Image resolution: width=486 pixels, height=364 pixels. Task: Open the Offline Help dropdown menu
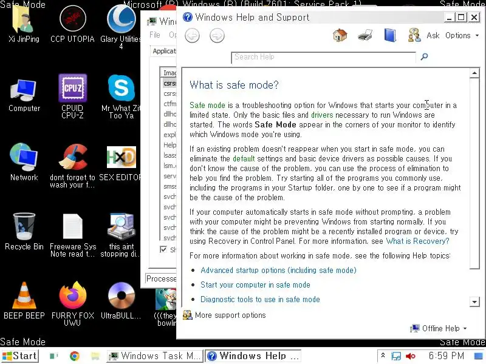point(439,328)
